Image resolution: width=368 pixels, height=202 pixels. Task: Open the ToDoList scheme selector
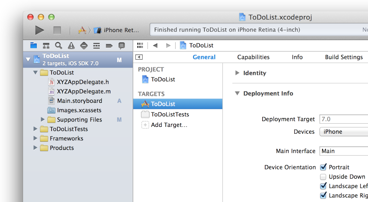(x=82, y=30)
